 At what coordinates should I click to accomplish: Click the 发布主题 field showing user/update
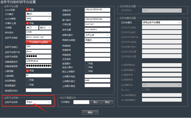click(x=97, y=29)
